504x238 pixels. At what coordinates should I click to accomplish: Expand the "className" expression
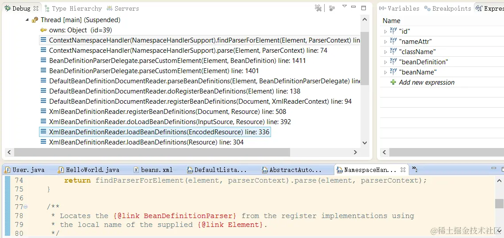(x=386, y=52)
